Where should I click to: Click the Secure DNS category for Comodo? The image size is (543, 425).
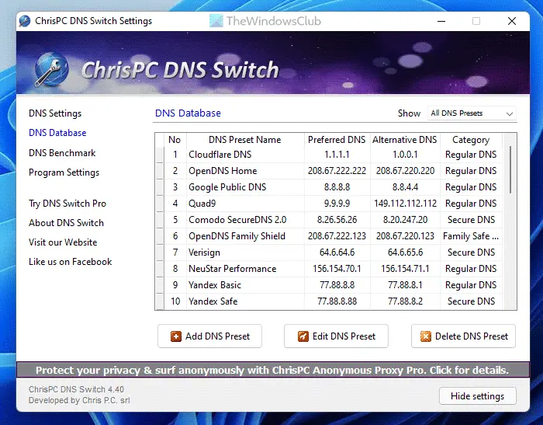coord(471,220)
